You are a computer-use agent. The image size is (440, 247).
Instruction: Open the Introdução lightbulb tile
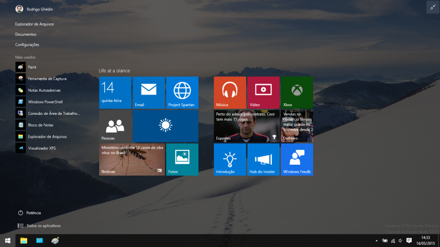(x=230, y=159)
